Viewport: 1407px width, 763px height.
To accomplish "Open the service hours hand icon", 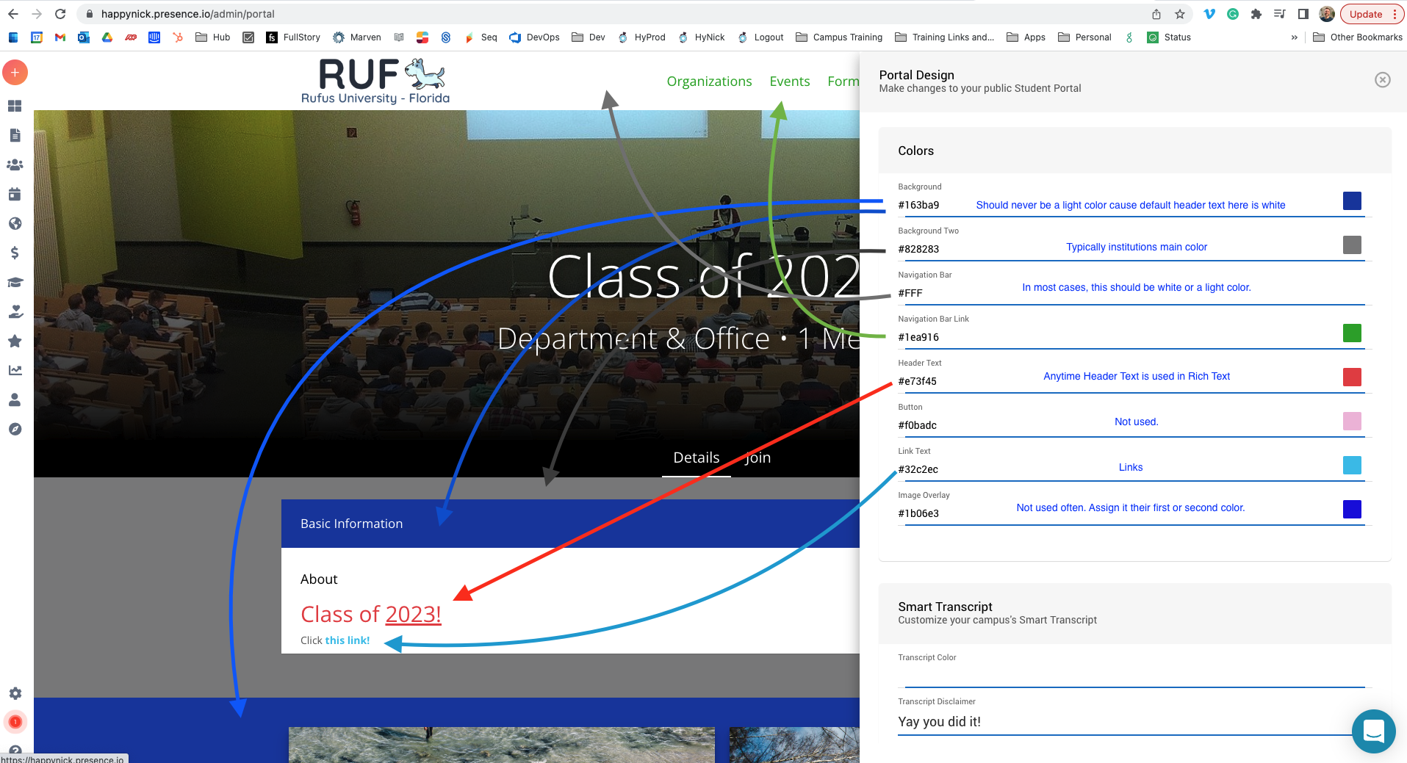I will pyautogui.click(x=15, y=311).
